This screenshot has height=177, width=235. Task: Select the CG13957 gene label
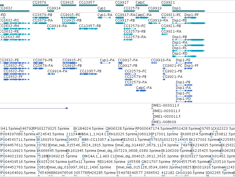tap(87, 2)
